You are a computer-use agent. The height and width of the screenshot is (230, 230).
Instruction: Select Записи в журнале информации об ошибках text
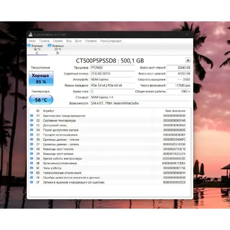74,182
